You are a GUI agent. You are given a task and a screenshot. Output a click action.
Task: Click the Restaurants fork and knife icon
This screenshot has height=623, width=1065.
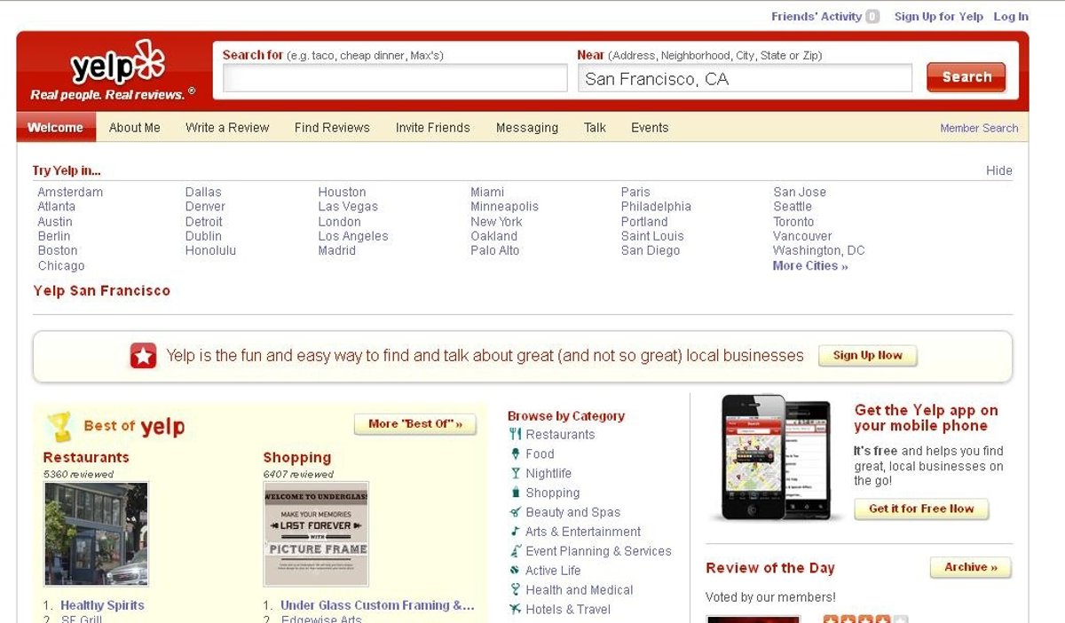515,434
